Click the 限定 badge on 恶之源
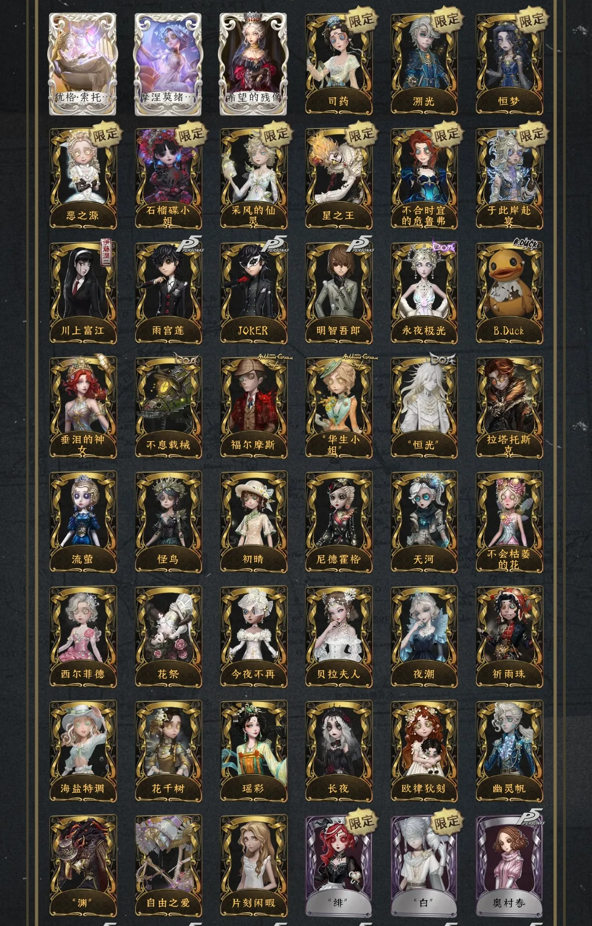Viewport: 592px width, 926px height. pos(105,135)
